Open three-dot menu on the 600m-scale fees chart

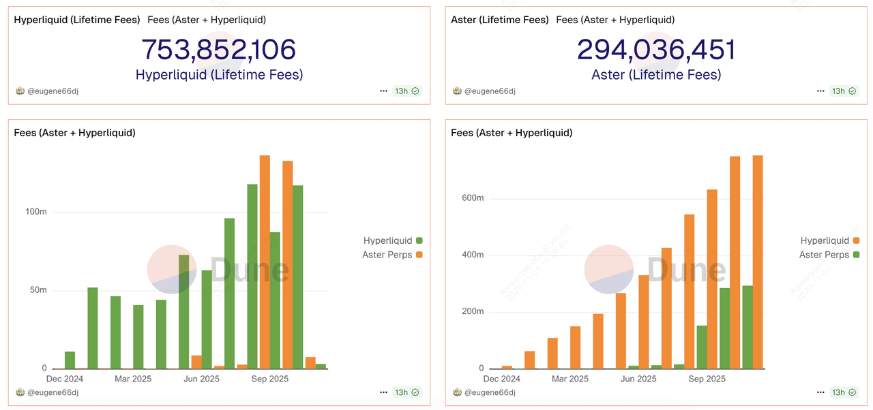tap(821, 392)
